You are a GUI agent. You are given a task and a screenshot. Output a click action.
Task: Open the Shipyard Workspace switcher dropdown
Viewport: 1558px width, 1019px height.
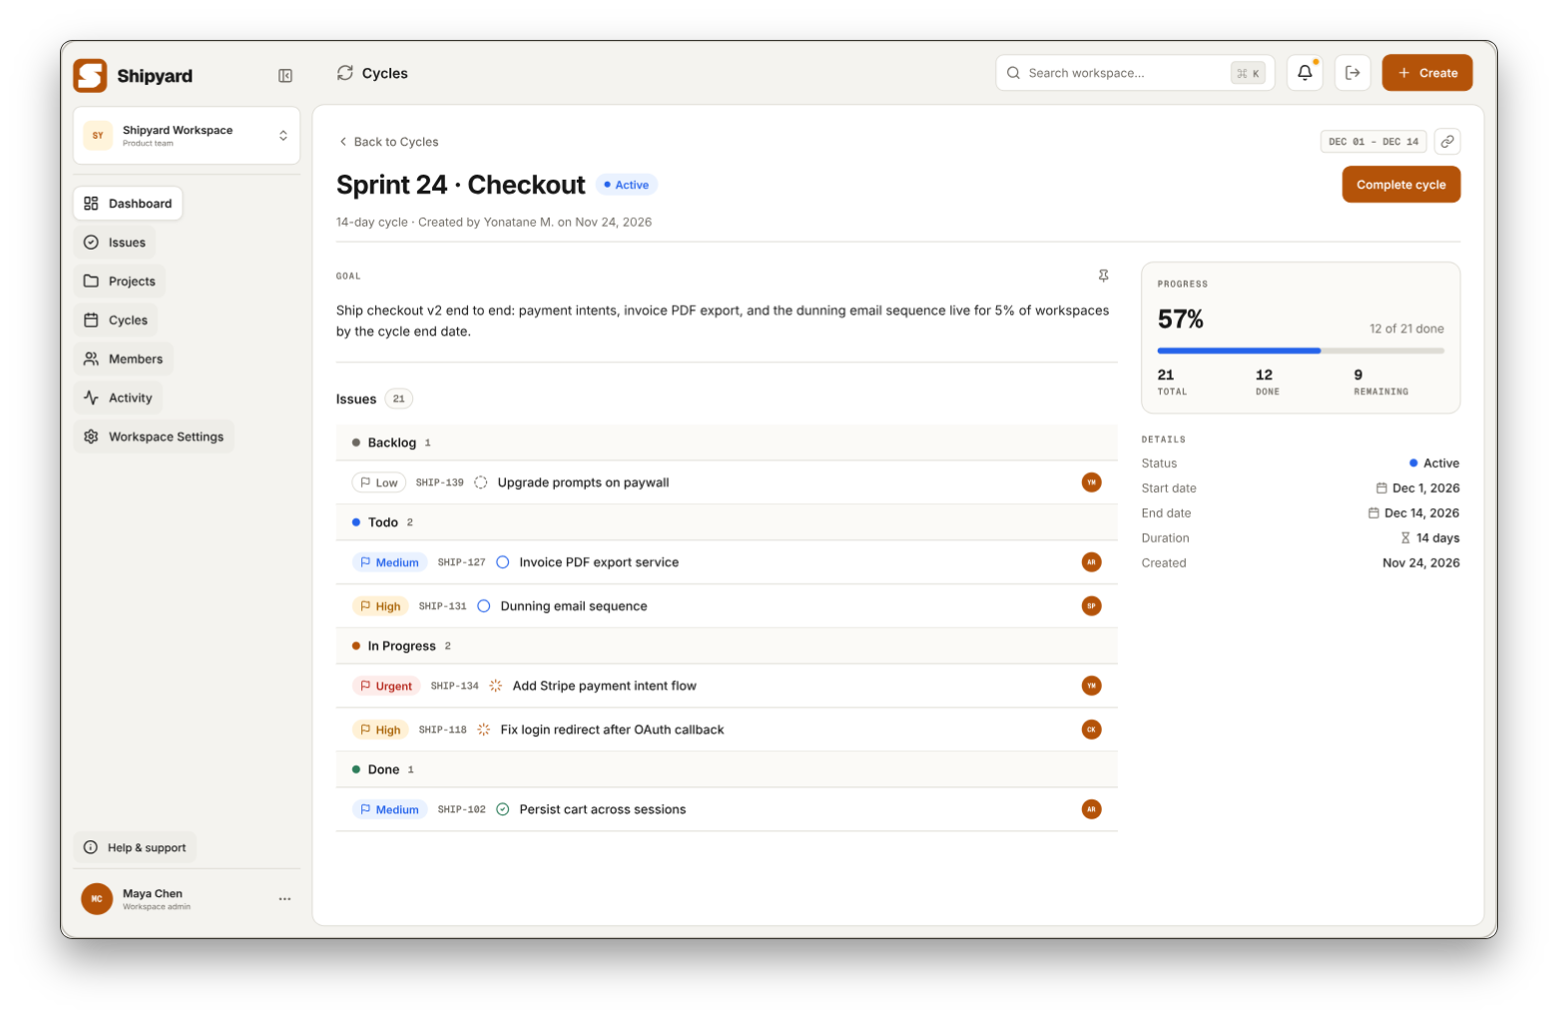pyautogui.click(x=187, y=136)
